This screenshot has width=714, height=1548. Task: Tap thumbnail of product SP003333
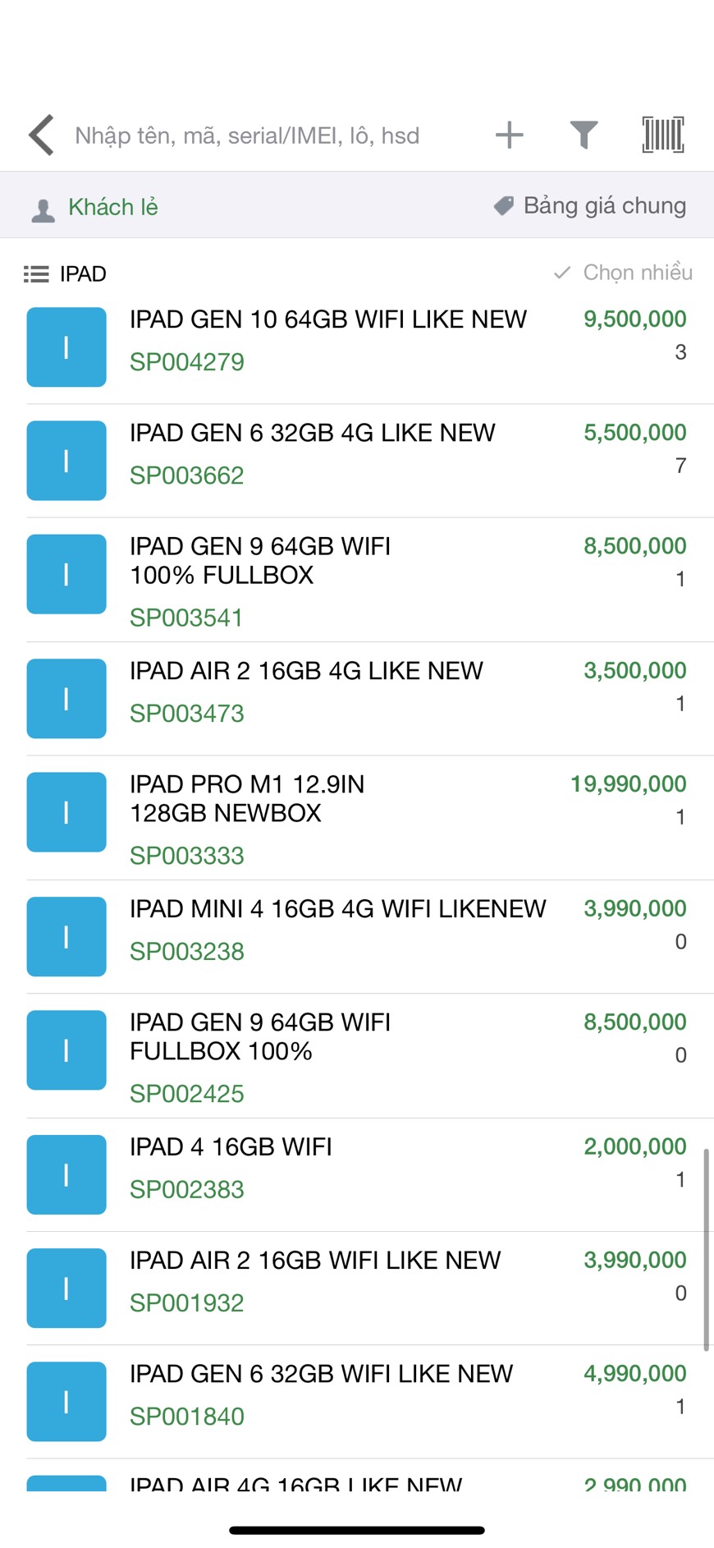coord(66,812)
